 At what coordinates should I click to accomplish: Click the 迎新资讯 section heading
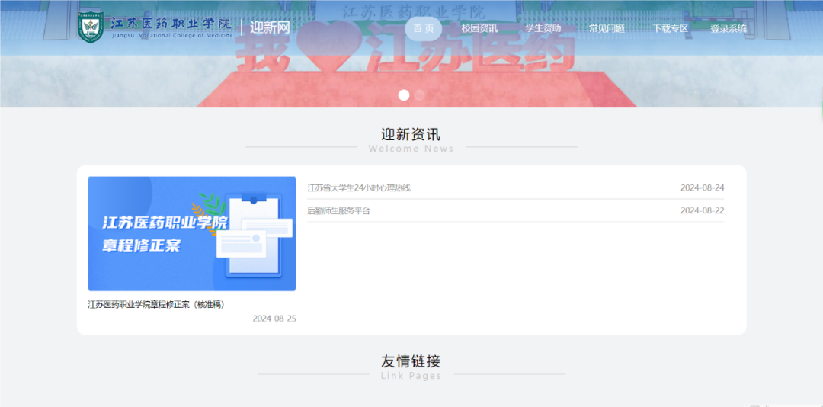tap(411, 135)
